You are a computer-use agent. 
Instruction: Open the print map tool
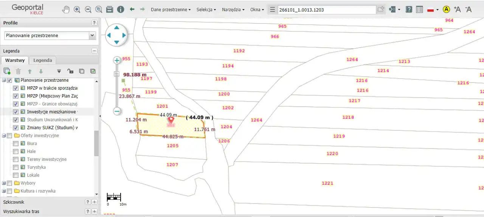click(110, 9)
